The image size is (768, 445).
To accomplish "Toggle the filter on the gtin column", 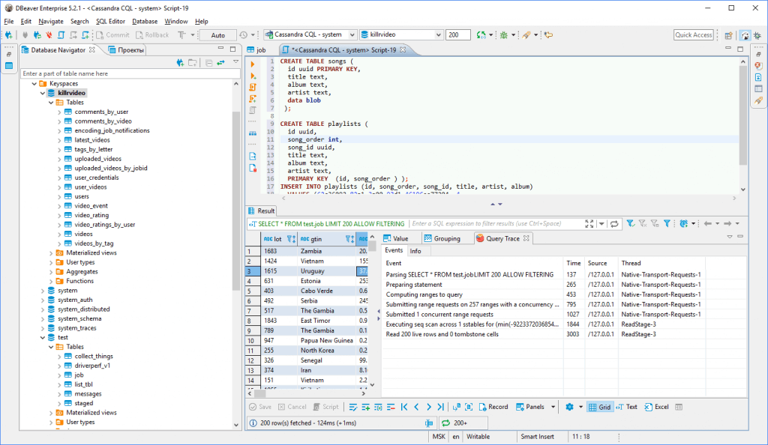I will 349,238.
